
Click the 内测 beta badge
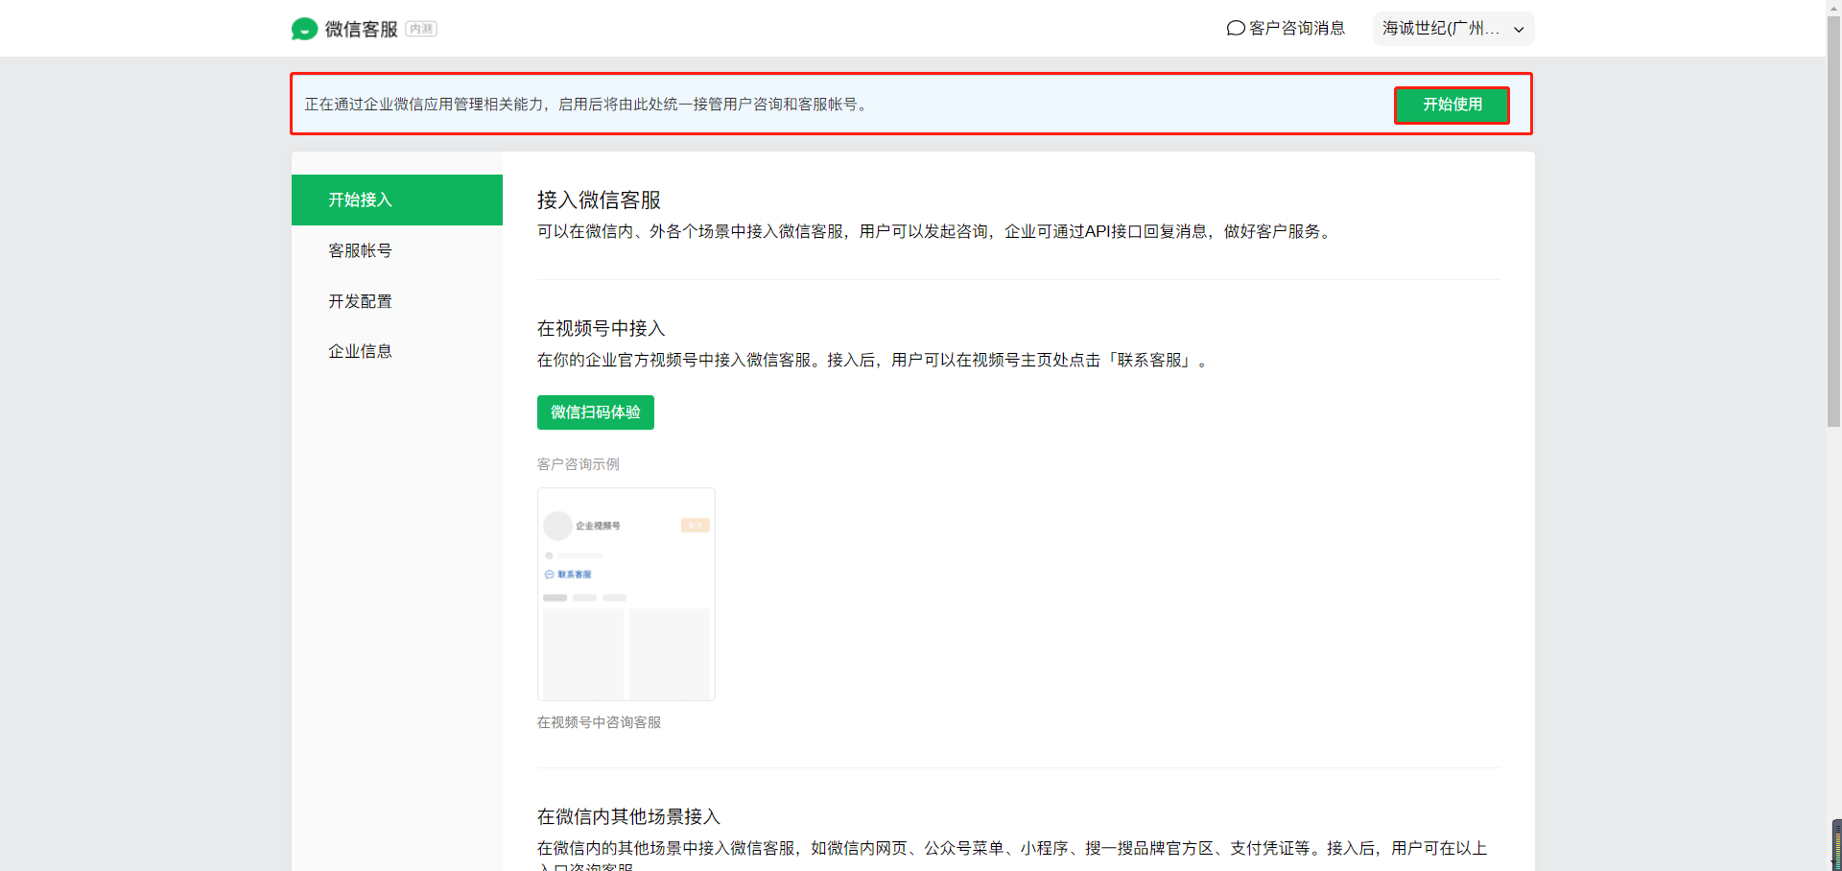tap(421, 29)
